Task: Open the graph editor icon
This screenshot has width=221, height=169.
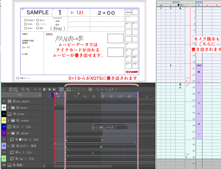Action: point(4,89)
